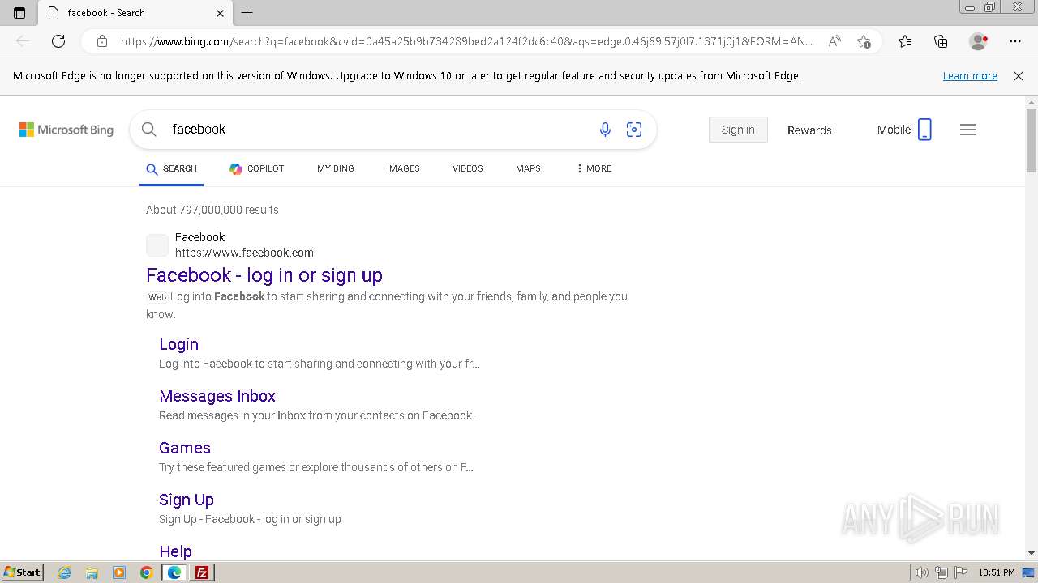Click the scrollbar up arrow
Viewport: 1038px width, 583px height.
click(1032, 102)
